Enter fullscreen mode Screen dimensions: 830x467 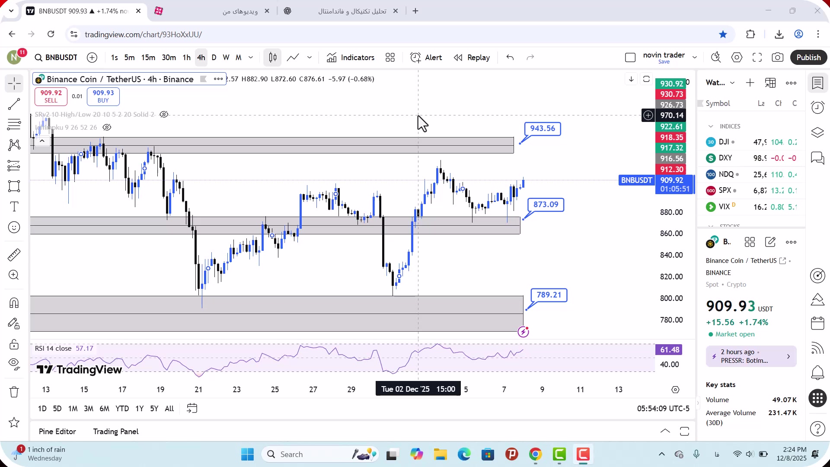pos(757,58)
